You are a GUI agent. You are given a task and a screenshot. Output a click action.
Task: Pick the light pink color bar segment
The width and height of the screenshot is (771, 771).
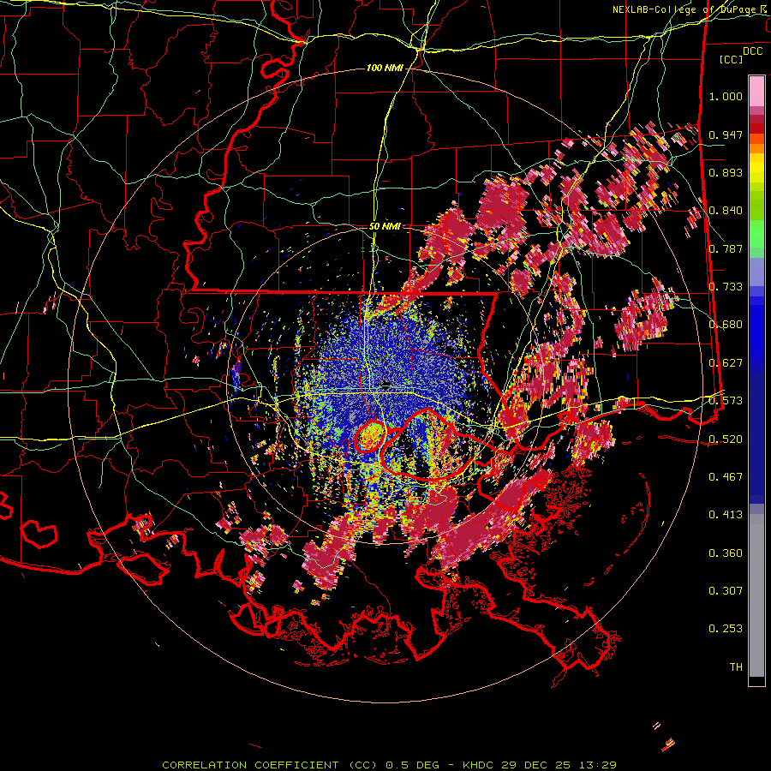click(756, 92)
